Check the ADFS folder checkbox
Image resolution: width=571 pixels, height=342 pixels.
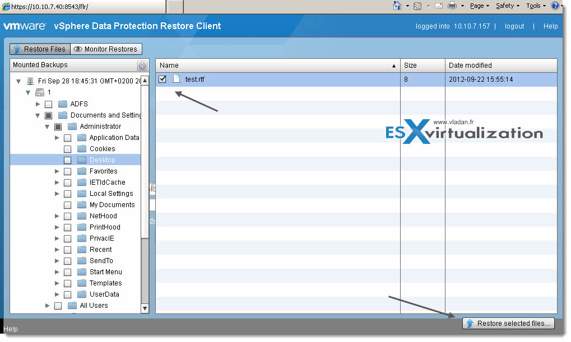click(x=48, y=105)
